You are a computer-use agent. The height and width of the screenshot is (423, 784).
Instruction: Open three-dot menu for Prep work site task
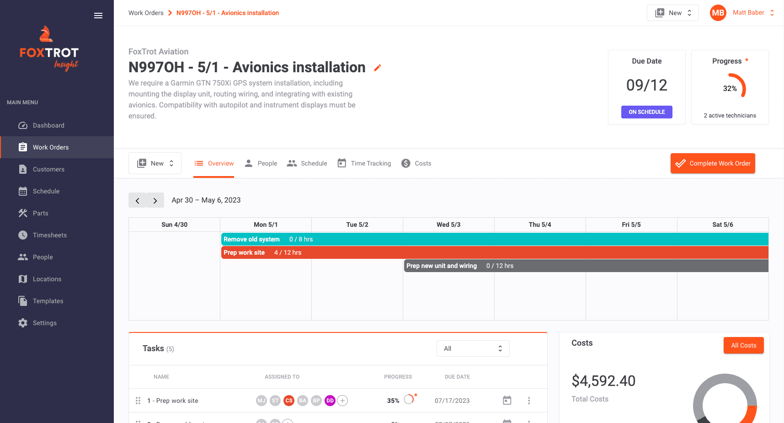529,401
